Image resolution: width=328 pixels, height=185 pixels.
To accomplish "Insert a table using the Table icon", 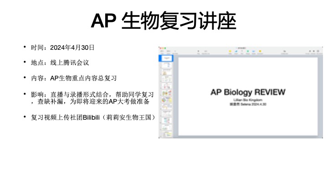I will 231,52.
